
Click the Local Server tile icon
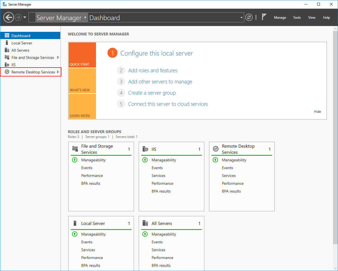coord(75,223)
